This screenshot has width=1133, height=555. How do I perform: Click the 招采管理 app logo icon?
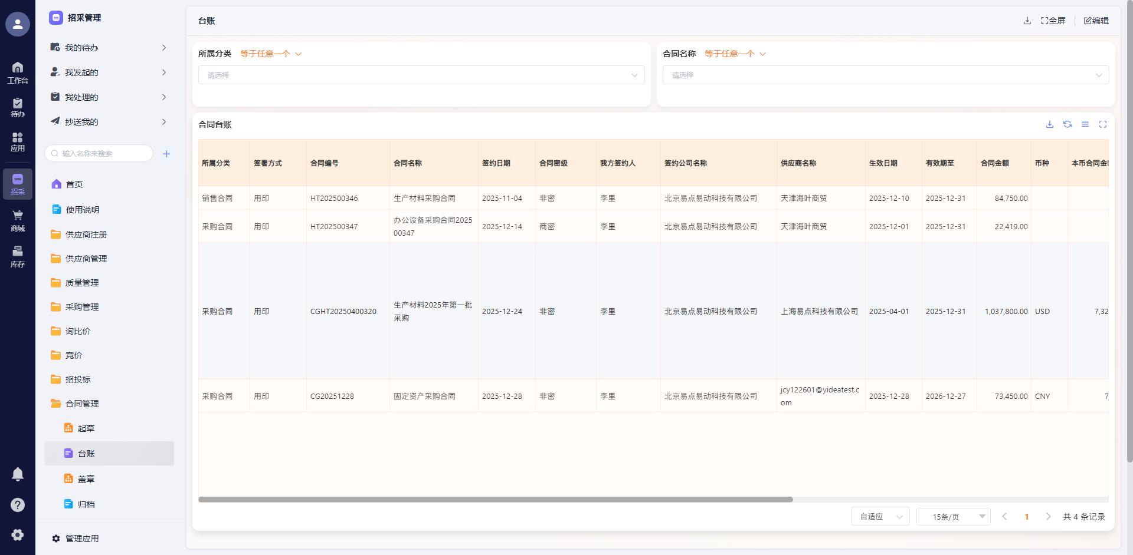pyautogui.click(x=56, y=18)
